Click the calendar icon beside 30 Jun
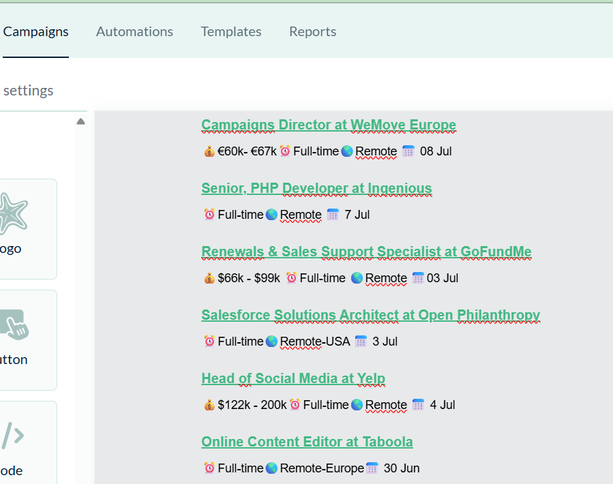 click(x=372, y=468)
